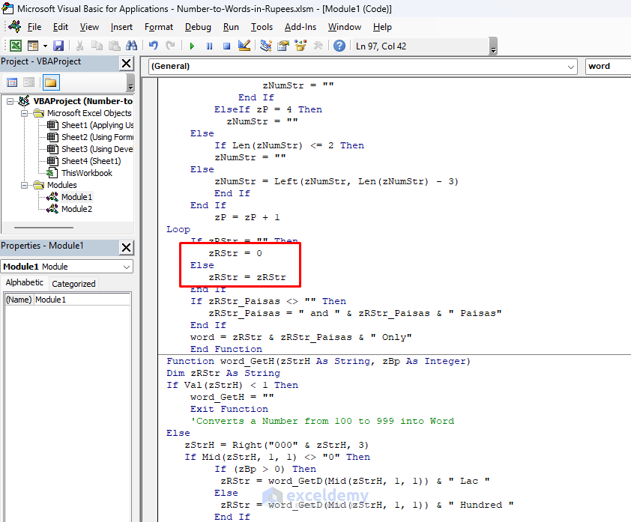Screen dimensions: 631x522
Task: Click Project pane toolbar overflow arrow
Action: pos(130,83)
